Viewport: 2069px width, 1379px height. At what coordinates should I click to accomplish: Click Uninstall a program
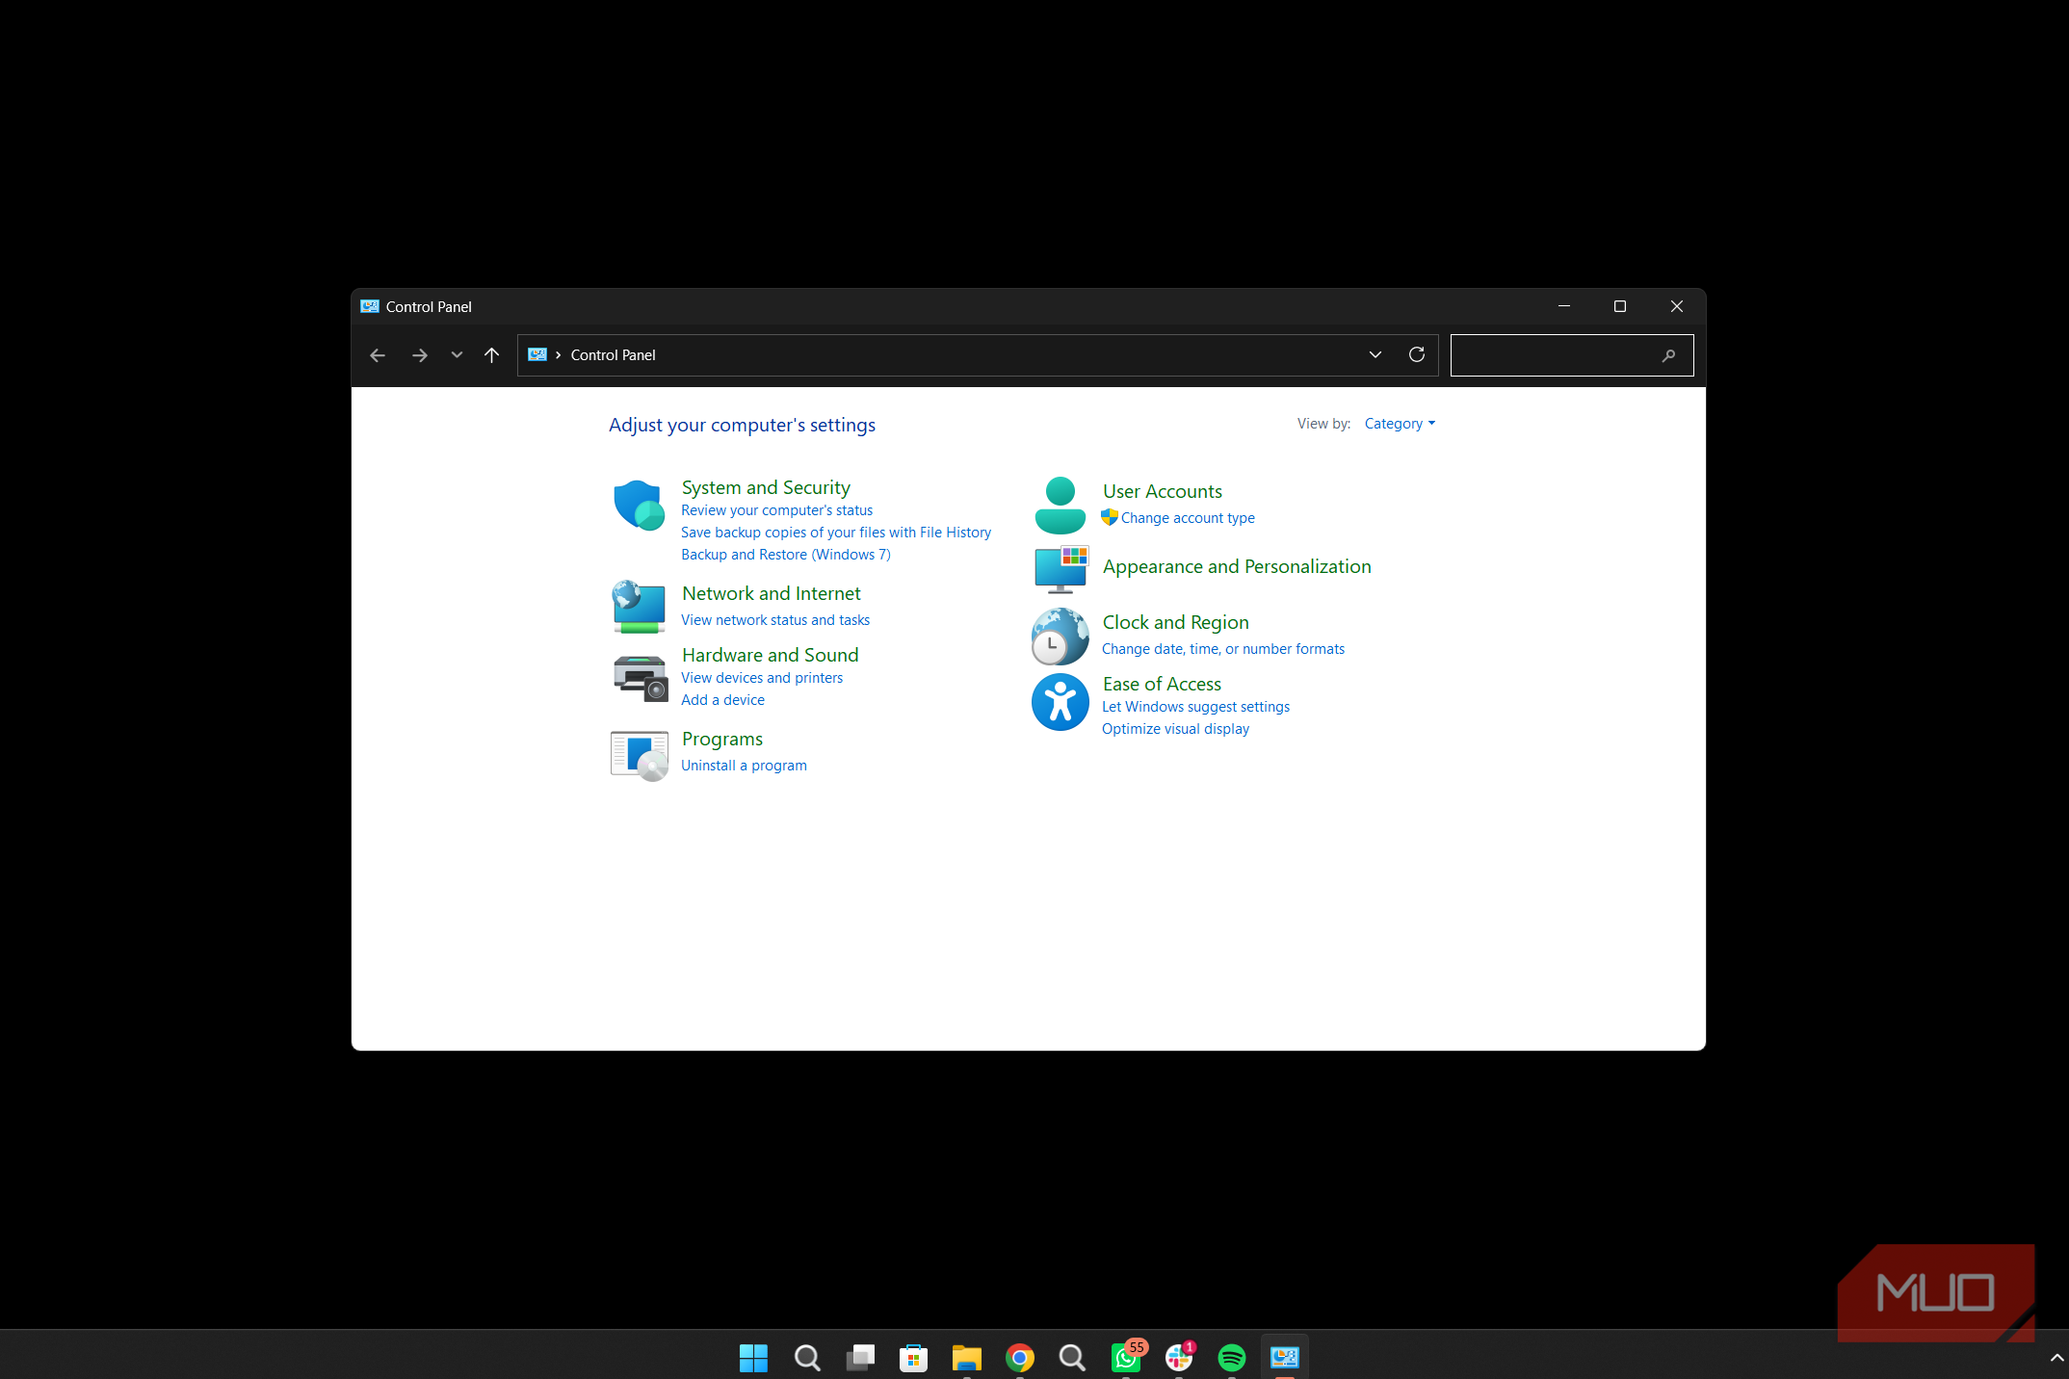click(744, 766)
